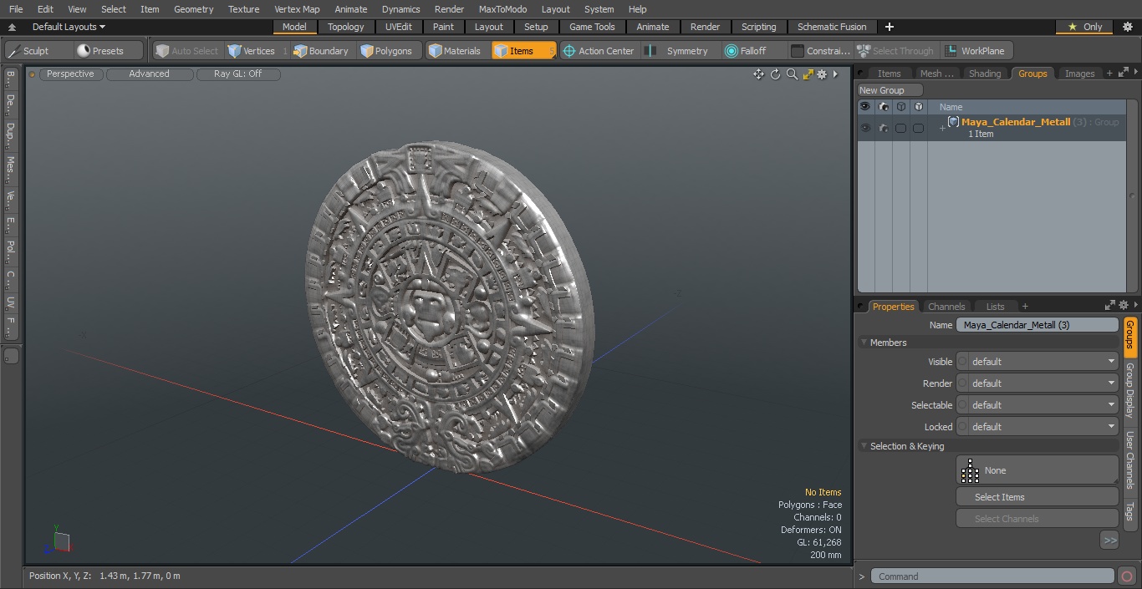This screenshot has width=1142, height=589.
Task: Toggle Select Through mode
Action: (895, 51)
